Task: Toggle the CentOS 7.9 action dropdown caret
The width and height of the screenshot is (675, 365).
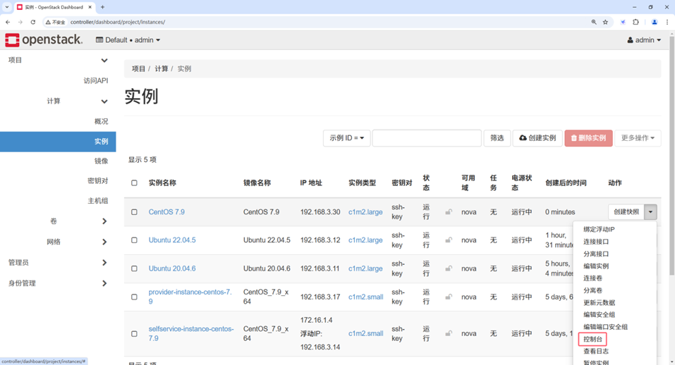Action: click(650, 212)
